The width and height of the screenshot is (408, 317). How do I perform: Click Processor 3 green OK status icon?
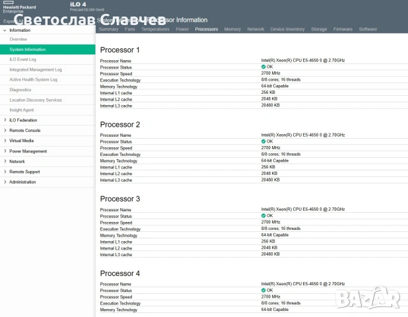click(x=263, y=216)
